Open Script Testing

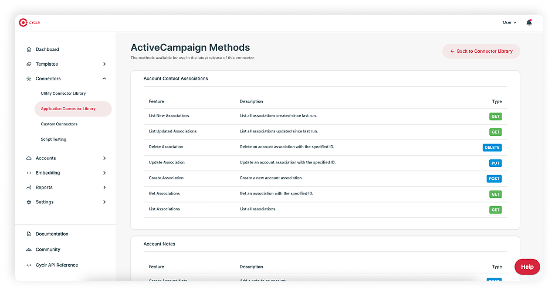53,139
